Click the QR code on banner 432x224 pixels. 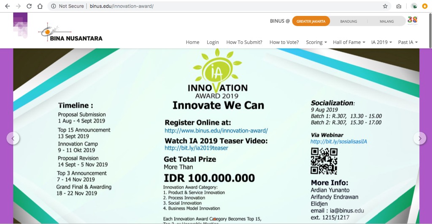click(x=324, y=161)
